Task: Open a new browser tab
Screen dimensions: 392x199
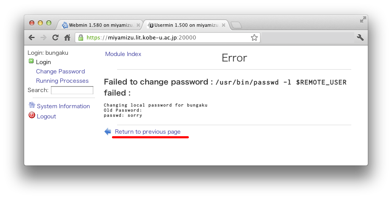Action: click(x=236, y=25)
